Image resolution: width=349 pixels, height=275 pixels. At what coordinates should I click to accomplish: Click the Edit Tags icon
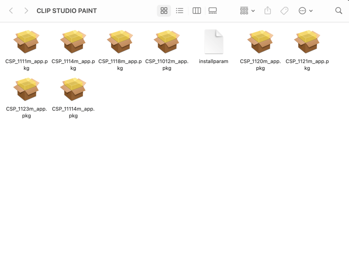pyautogui.click(x=284, y=11)
